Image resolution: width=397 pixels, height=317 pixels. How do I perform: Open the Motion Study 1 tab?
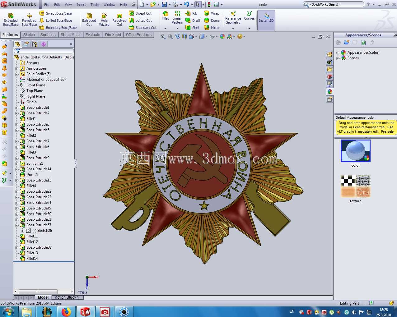click(67, 297)
